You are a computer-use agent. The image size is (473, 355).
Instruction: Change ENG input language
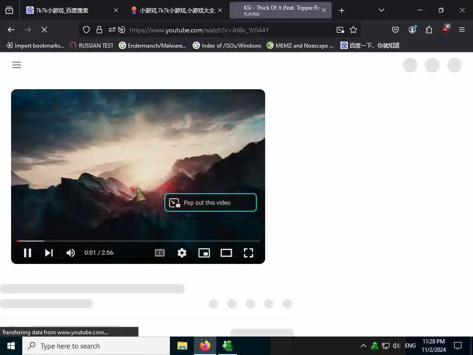click(x=410, y=346)
